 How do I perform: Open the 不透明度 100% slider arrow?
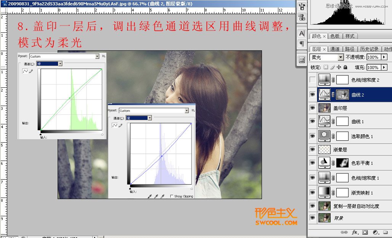tap(384, 57)
